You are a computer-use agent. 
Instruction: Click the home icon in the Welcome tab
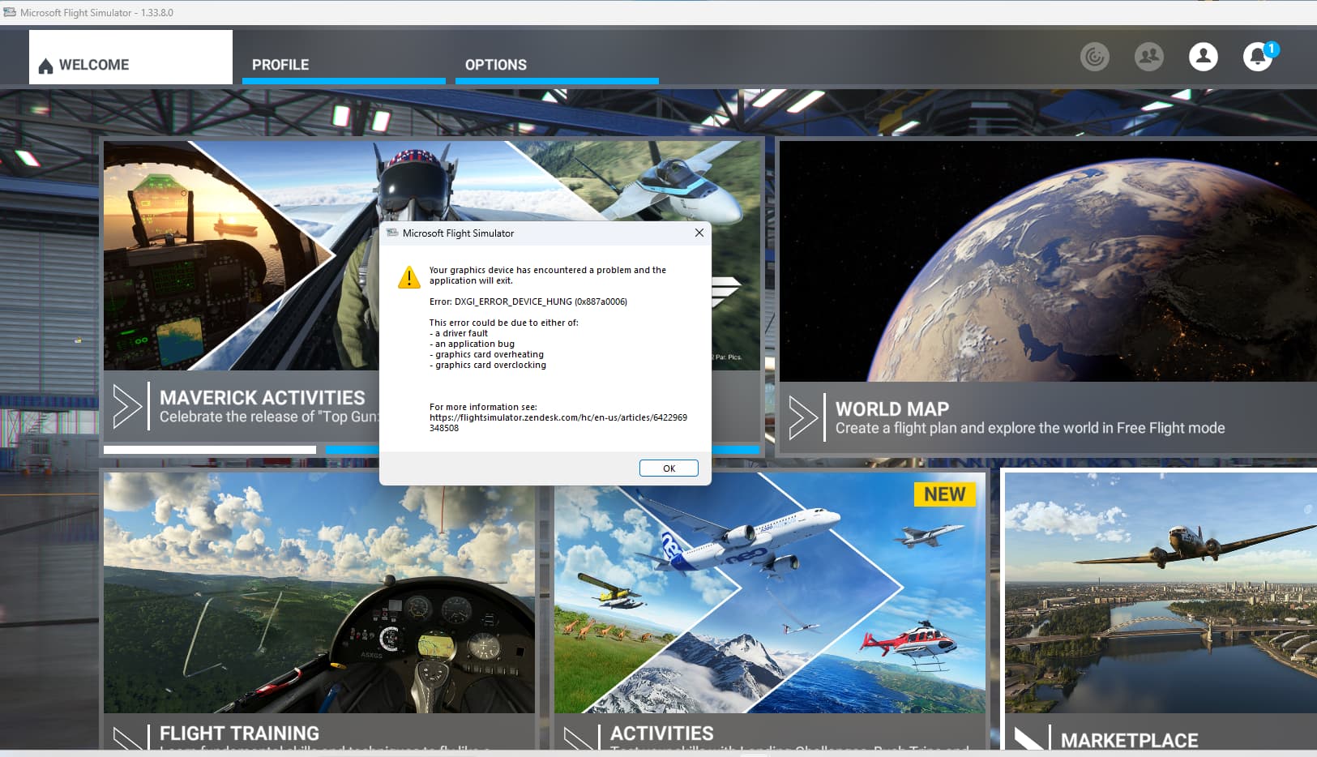[45, 66]
